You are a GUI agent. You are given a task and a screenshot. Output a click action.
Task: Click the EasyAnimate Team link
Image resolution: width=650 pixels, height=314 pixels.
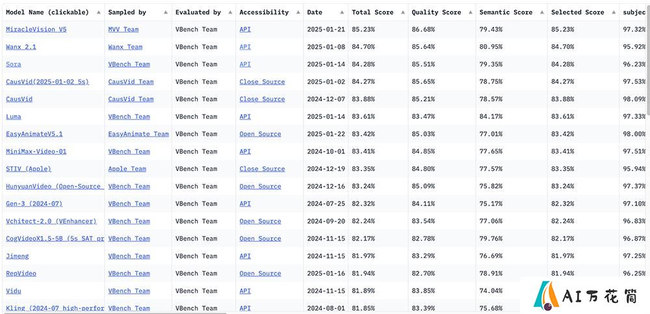138,134
